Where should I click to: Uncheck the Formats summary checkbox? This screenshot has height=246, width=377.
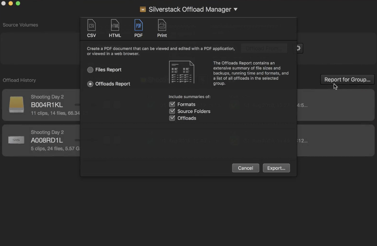pyautogui.click(x=172, y=104)
